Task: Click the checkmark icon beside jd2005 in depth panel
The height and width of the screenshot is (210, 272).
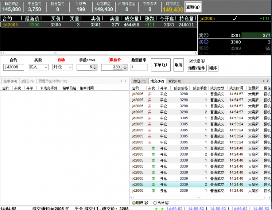Action: pyautogui.click(x=235, y=18)
